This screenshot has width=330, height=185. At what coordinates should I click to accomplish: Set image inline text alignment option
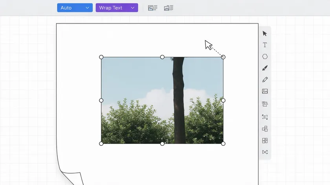pyautogui.click(x=169, y=8)
